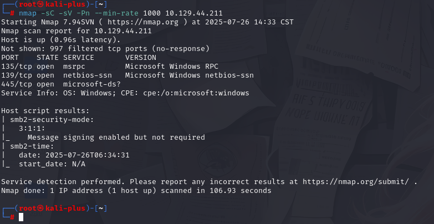Select the 139/tcp port entry

pos(17,75)
